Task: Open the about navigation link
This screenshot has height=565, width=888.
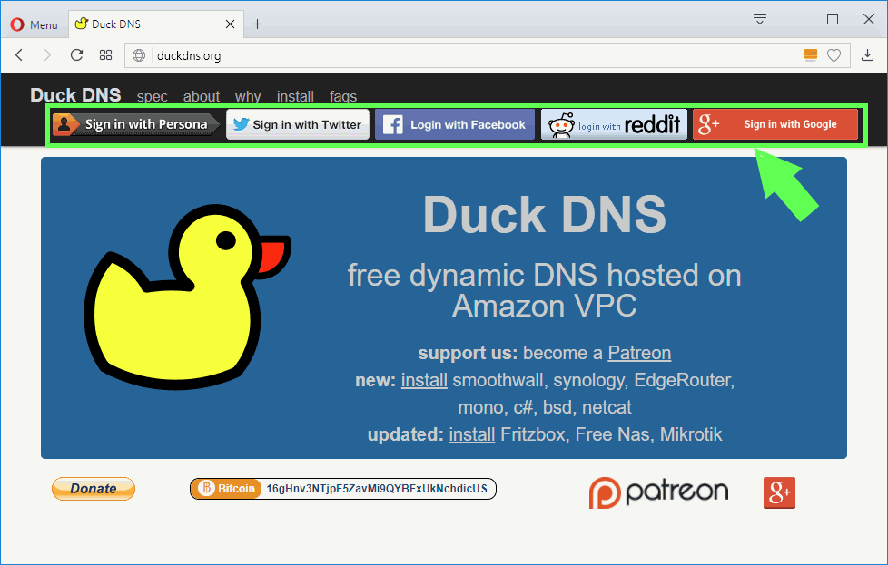Action: coord(201,97)
